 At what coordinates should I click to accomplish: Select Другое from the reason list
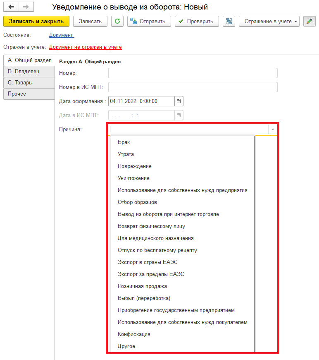point(183,346)
